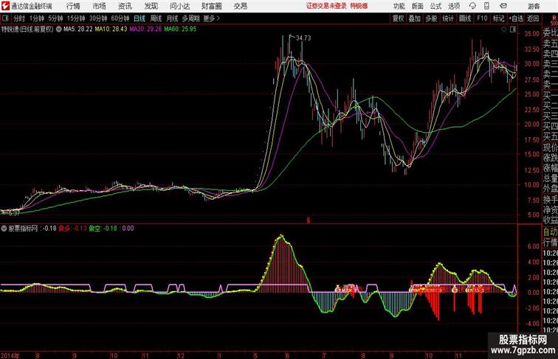
Task: Open the 财富圈 menu
Action: pyautogui.click(x=211, y=6)
